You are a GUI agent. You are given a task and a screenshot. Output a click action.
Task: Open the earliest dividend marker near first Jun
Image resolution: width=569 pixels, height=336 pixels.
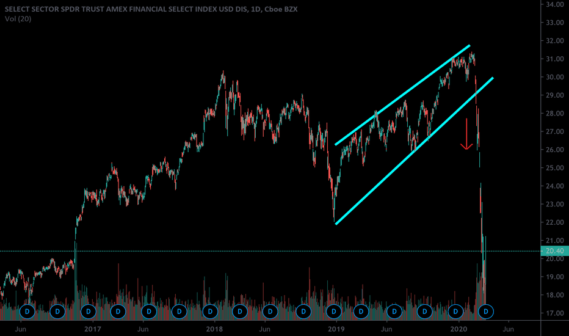(x=27, y=312)
